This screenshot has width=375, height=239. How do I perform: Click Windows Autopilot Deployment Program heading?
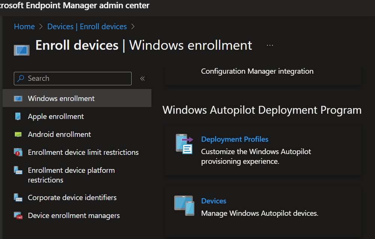(x=262, y=110)
